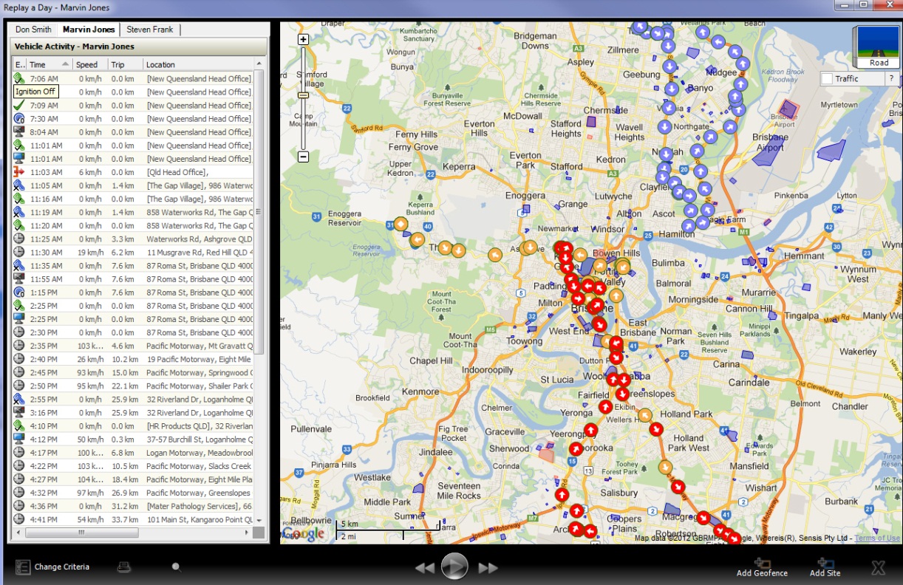The width and height of the screenshot is (903, 585).
Task: Click the blue monitor icon at 11:01 AM
Action: coord(20,158)
